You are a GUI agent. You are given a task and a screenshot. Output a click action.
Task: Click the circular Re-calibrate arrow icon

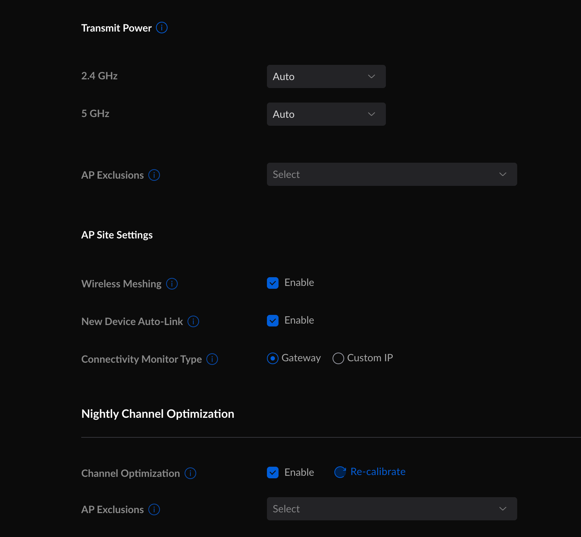coord(340,472)
